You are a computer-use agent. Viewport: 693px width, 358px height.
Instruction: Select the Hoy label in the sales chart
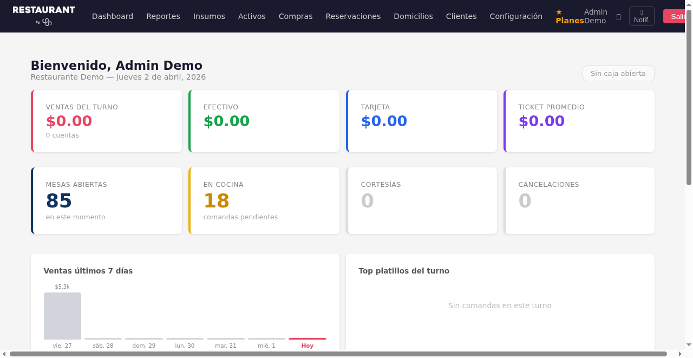tap(307, 345)
